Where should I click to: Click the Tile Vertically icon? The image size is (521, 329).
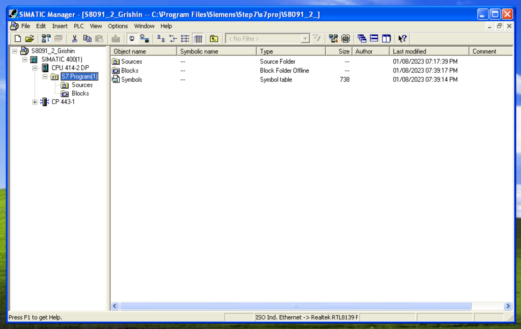[x=386, y=39]
